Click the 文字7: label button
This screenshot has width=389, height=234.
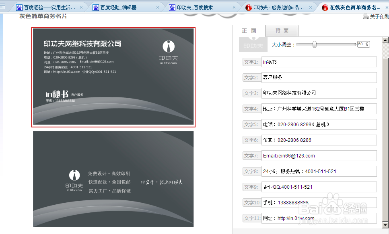pyautogui.click(x=252, y=156)
